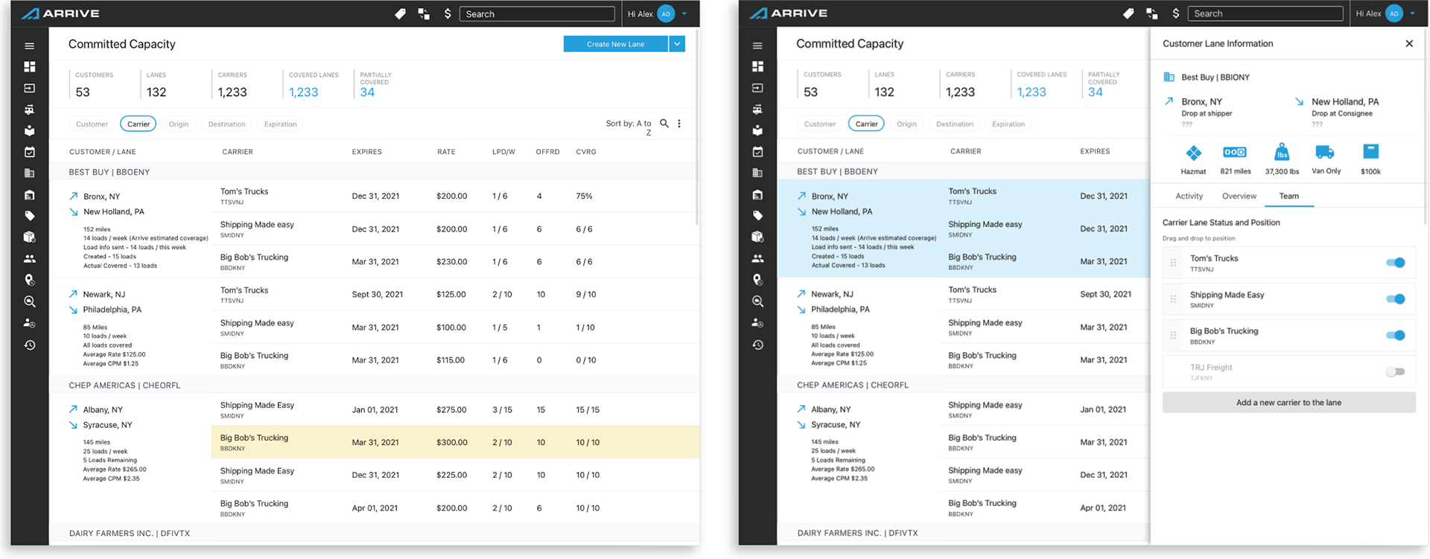
Task: Click CHEP AMERICAS | CHEORFL group header, left window
Action: point(374,386)
